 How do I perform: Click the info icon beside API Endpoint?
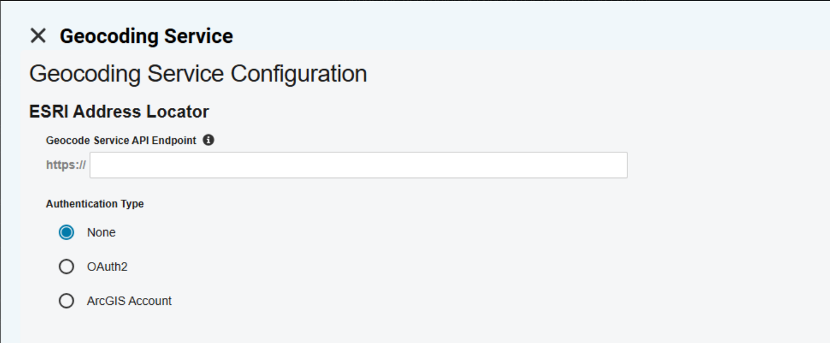pyautogui.click(x=209, y=140)
